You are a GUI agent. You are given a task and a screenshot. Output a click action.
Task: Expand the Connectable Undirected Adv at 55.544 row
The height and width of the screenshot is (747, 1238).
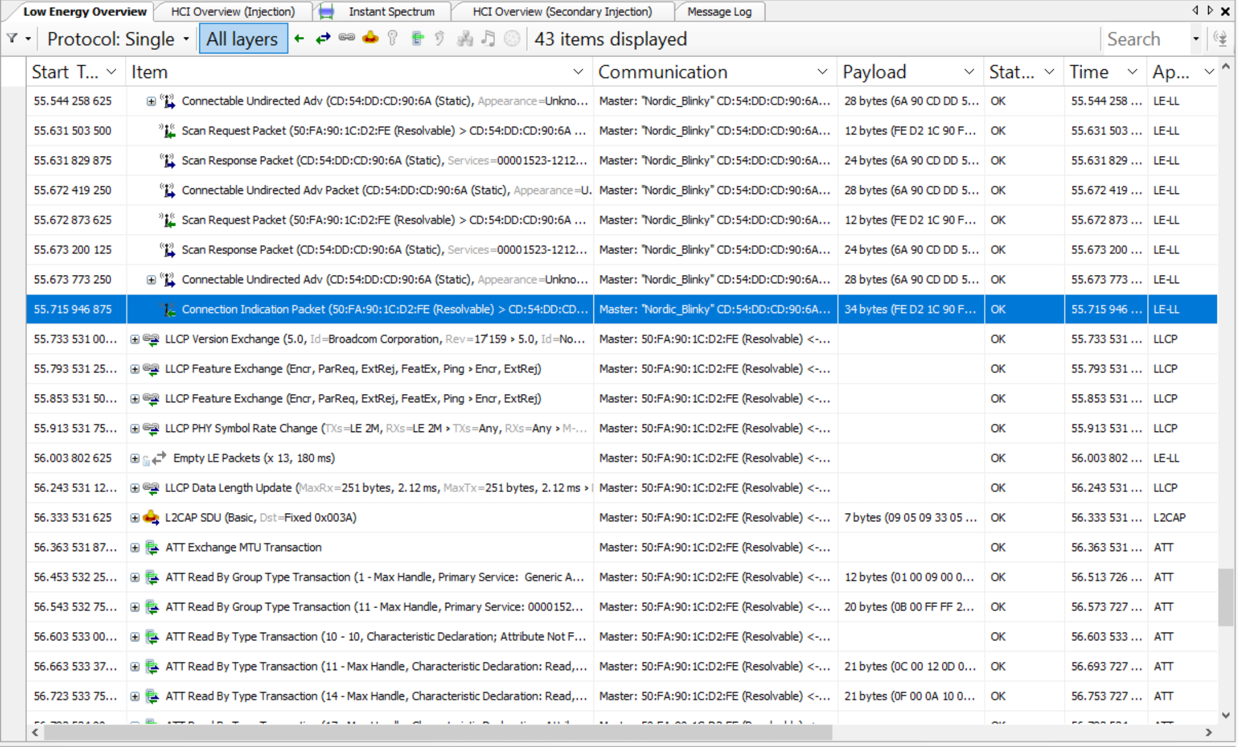[152, 101]
